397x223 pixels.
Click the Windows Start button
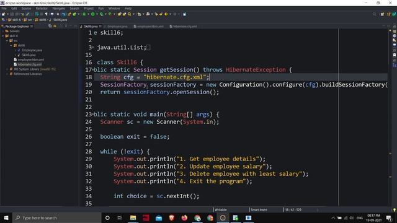click(x=6, y=217)
